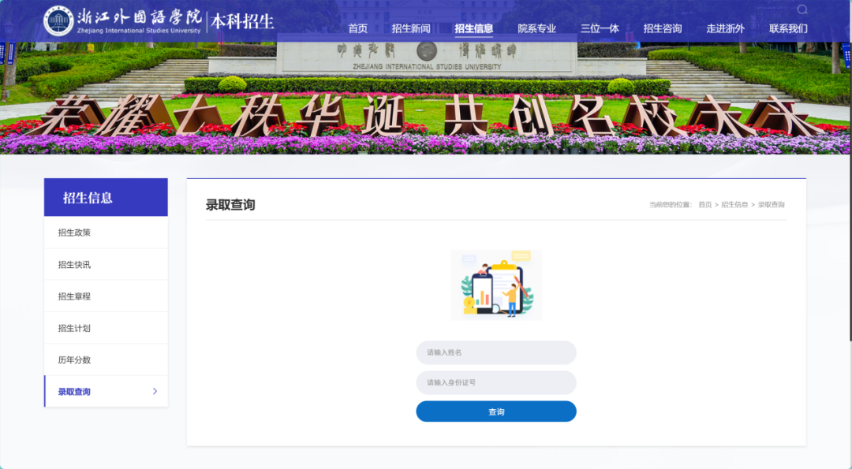Click breadcrumb text 录取查询

click(771, 205)
